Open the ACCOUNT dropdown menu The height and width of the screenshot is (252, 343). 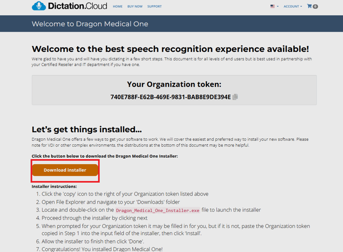point(292,6)
